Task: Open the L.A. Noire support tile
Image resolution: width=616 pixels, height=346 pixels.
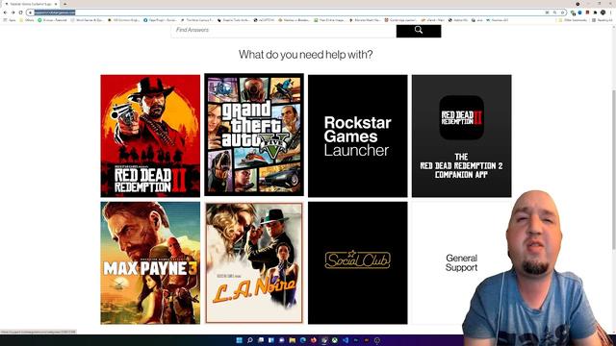Action: tap(254, 262)
